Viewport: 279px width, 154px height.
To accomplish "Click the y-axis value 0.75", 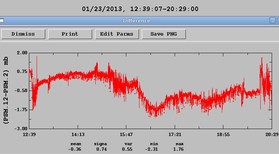I will [22, 71].
